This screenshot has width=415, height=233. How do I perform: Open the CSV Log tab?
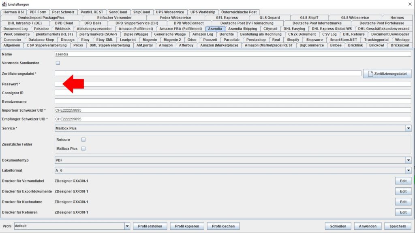pos(329,34)
